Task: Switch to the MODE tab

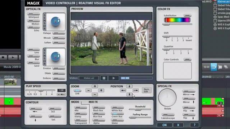Action: click(75, 102)
